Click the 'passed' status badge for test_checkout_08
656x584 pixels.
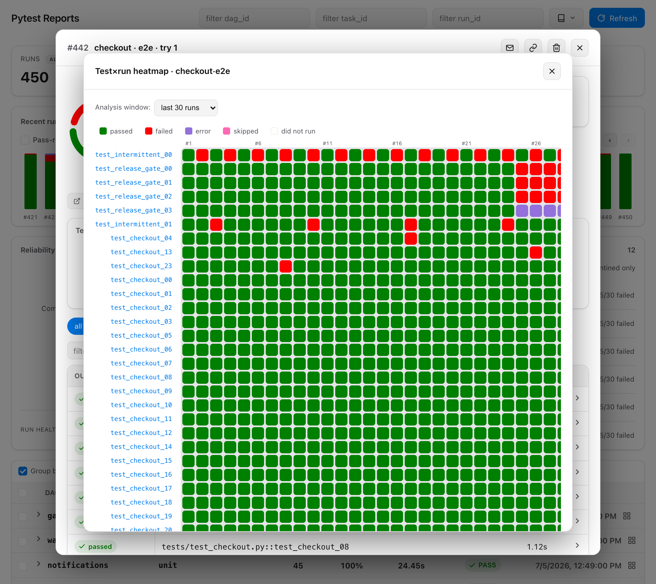click(95, 546)
